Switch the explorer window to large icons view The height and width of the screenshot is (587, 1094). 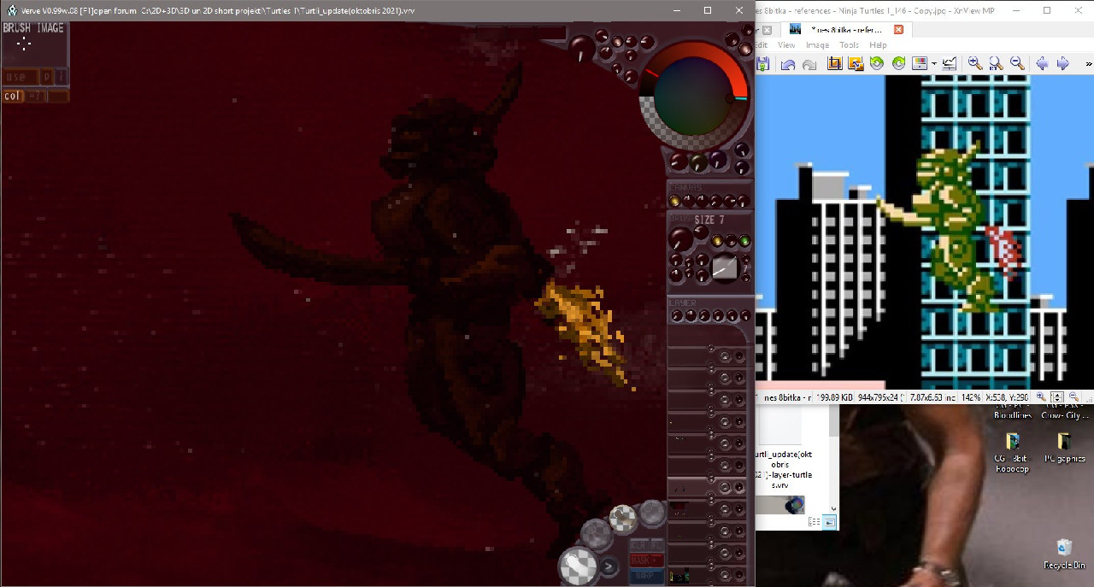829,522
